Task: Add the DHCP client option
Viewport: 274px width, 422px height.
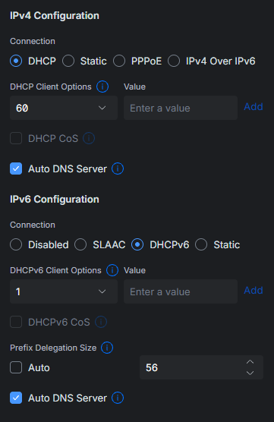Action: tap(254, 106)
